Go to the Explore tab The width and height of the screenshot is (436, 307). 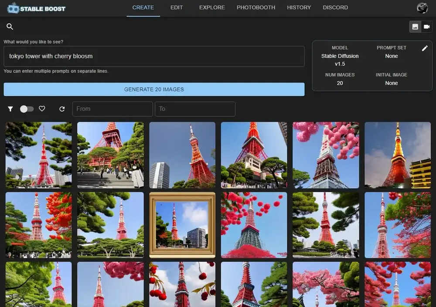(212, 7)
